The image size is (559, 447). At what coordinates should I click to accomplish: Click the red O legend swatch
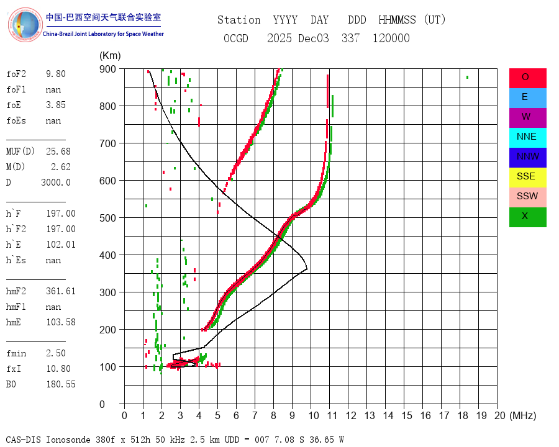527,78
